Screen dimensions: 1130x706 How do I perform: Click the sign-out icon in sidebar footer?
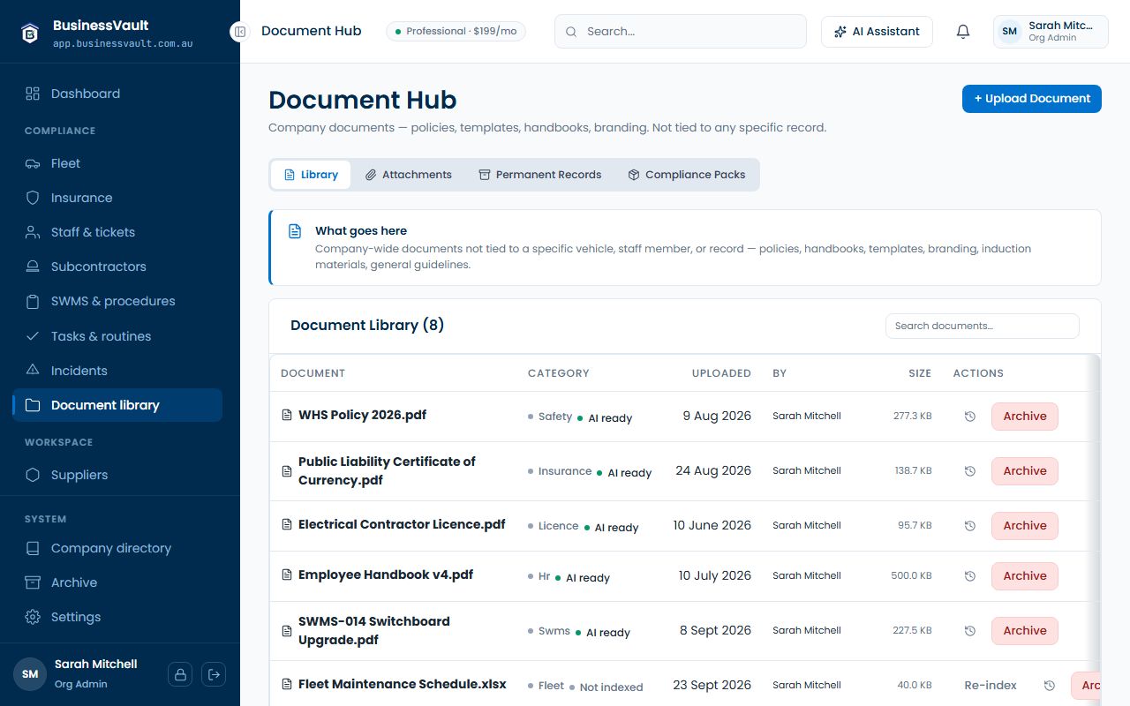pos(214,674)
